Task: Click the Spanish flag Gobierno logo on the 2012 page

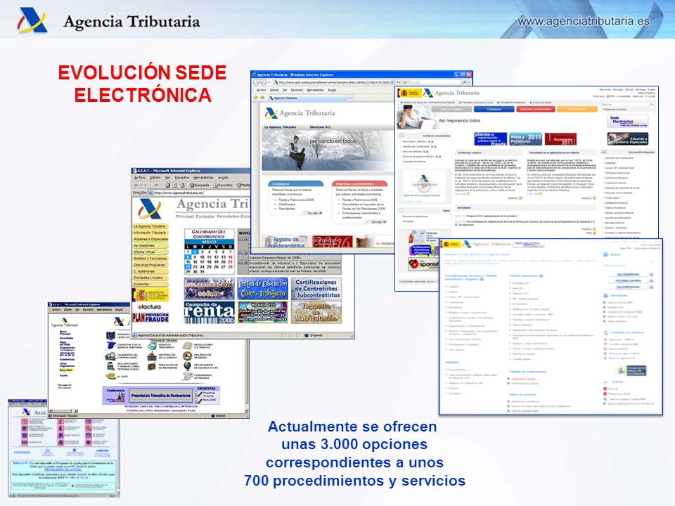Action: [409, 93]
